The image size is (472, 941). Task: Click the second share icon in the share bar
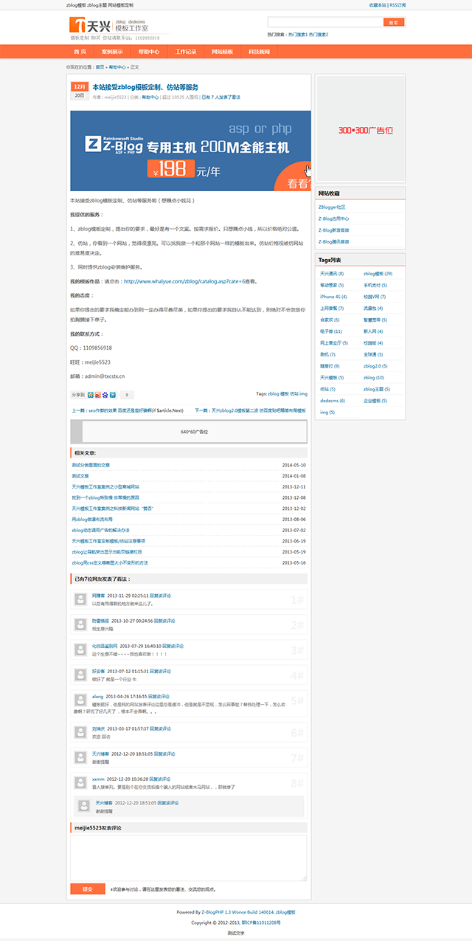point(97,395)
